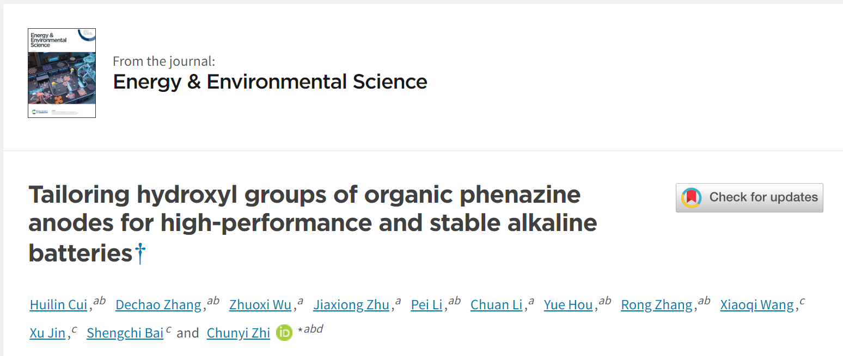Open author link Huilin Cui

point(58,305)
